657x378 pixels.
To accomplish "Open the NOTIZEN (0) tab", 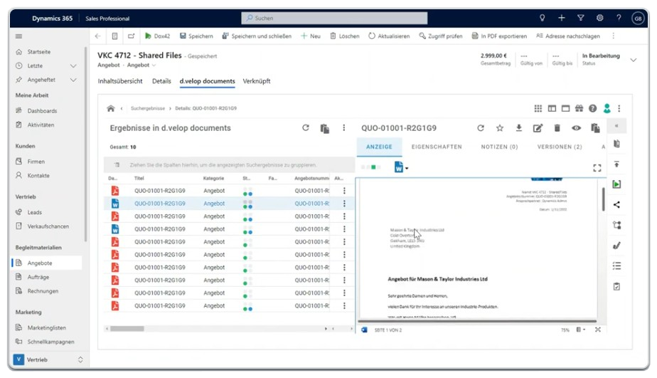I will 499,147.
